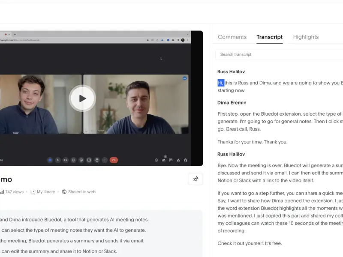
Task: Click transcript paragraph starting "Bye. Now the meeting"
Action: pos(280,173)
